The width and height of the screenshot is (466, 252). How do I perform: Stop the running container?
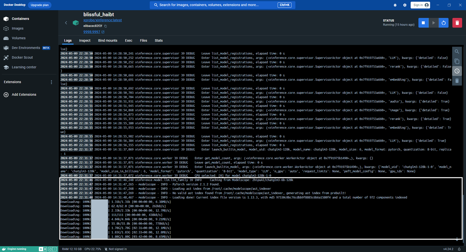pyautogui.click(x=423, y=23)
